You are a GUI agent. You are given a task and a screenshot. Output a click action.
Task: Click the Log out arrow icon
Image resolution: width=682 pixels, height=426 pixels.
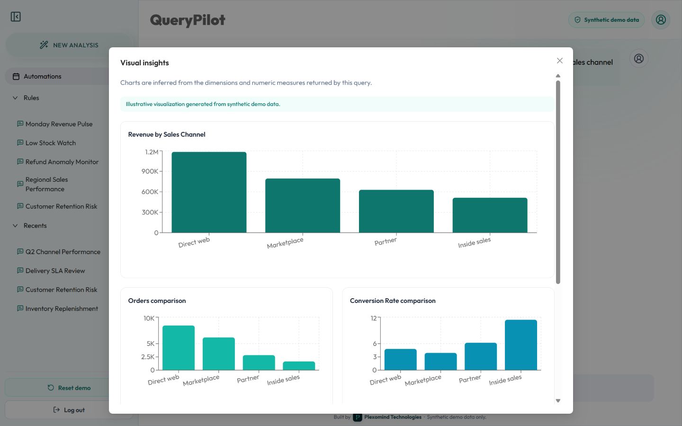click(x=56, y=410)
